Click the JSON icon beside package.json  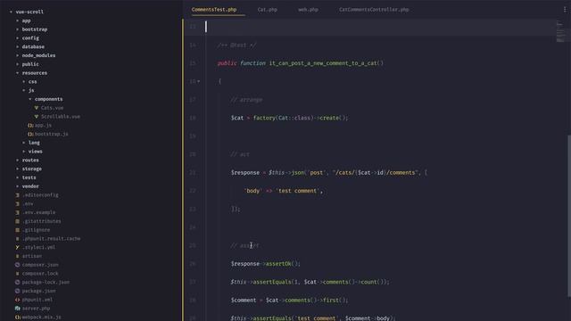click(18, 292)
